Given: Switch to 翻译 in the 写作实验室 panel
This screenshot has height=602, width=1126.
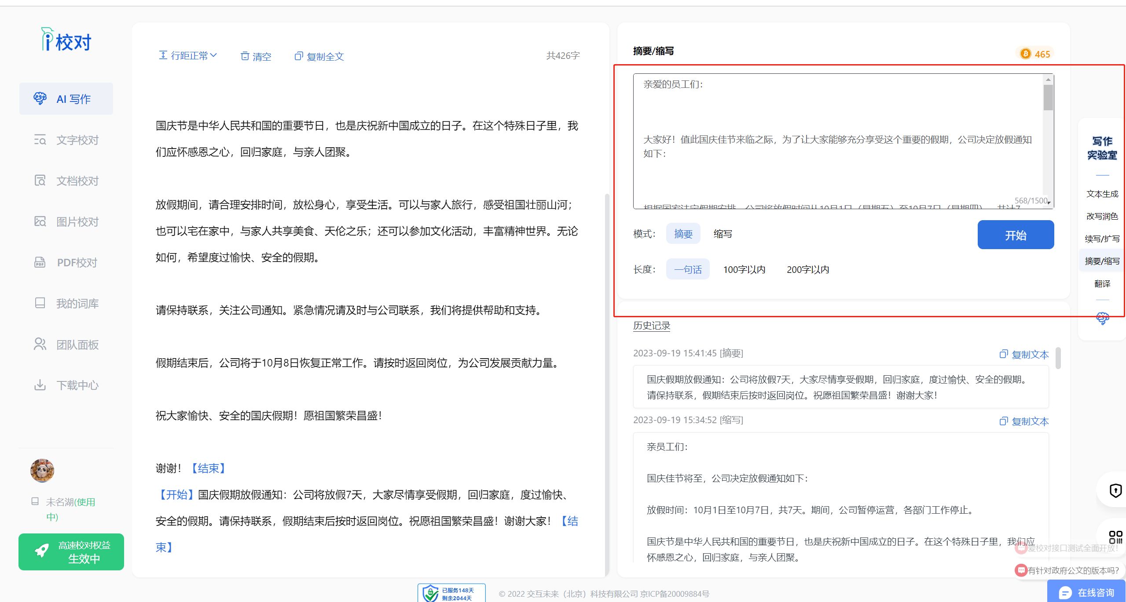Looking at the screenshot, I should click(1102, 283).
